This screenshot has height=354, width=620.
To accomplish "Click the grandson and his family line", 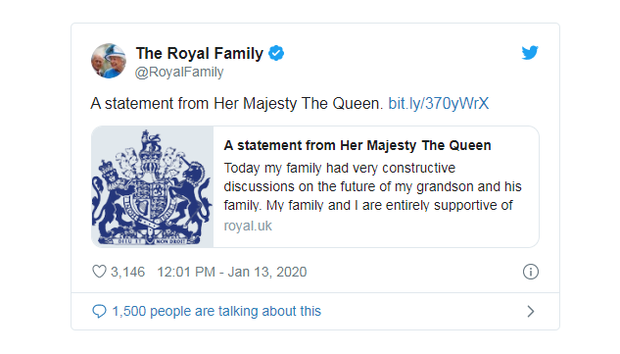I will click(373, 186).
